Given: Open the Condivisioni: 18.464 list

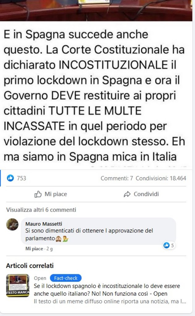Looking at the screenshot, I should [161, 178].
